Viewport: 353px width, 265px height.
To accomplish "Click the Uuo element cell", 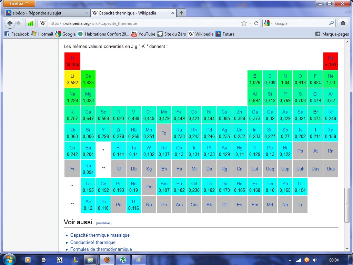I will pyautogui.click(x=331, y=169).
